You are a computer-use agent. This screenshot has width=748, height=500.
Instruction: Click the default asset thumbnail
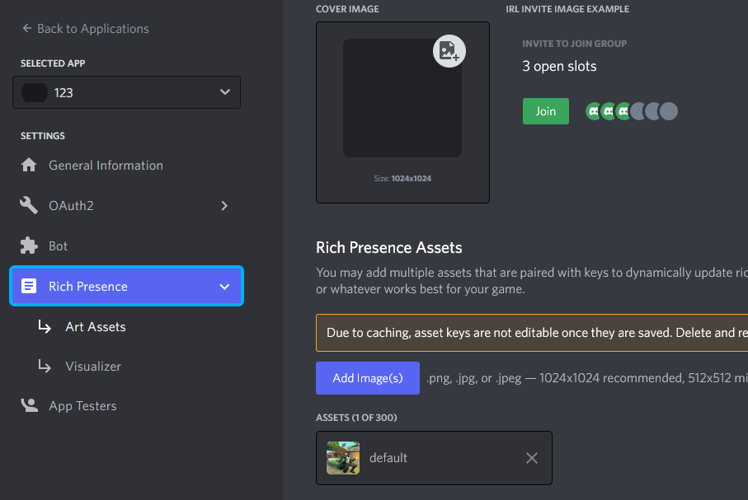(x=343, y=458)
